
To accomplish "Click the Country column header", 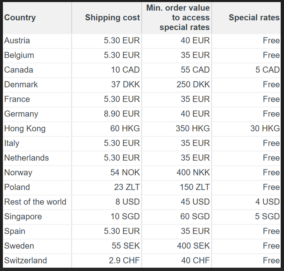I will (x=20, y=18).
